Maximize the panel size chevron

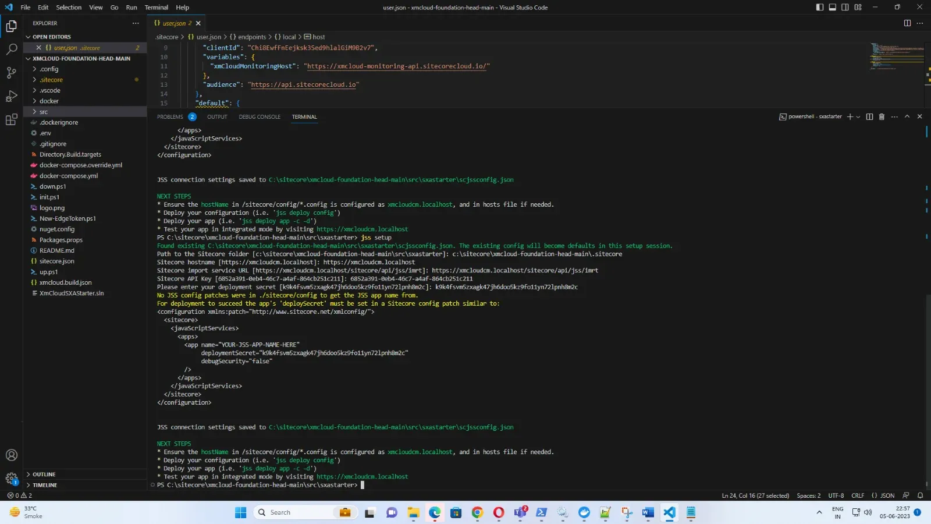tap(907, 116)
